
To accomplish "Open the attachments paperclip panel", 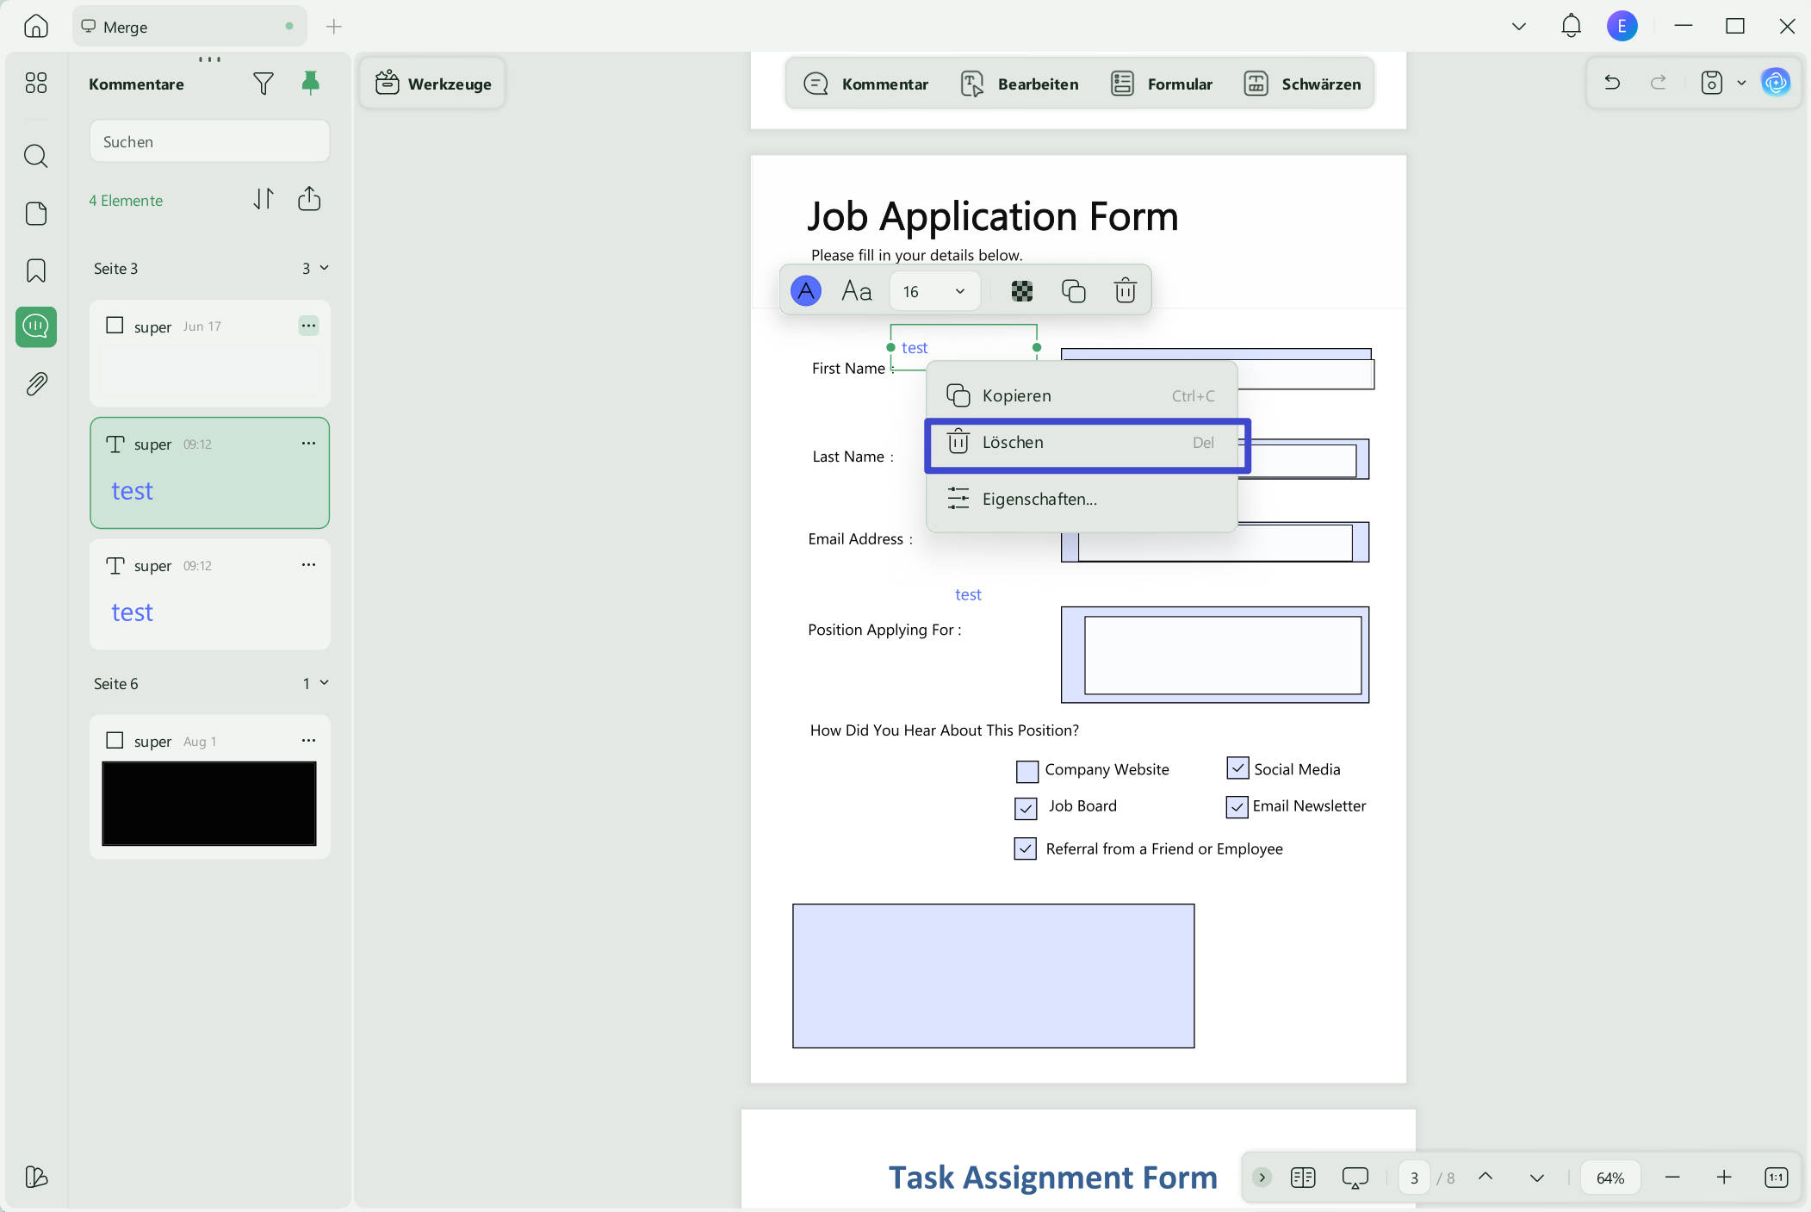I will pos(35,384).
